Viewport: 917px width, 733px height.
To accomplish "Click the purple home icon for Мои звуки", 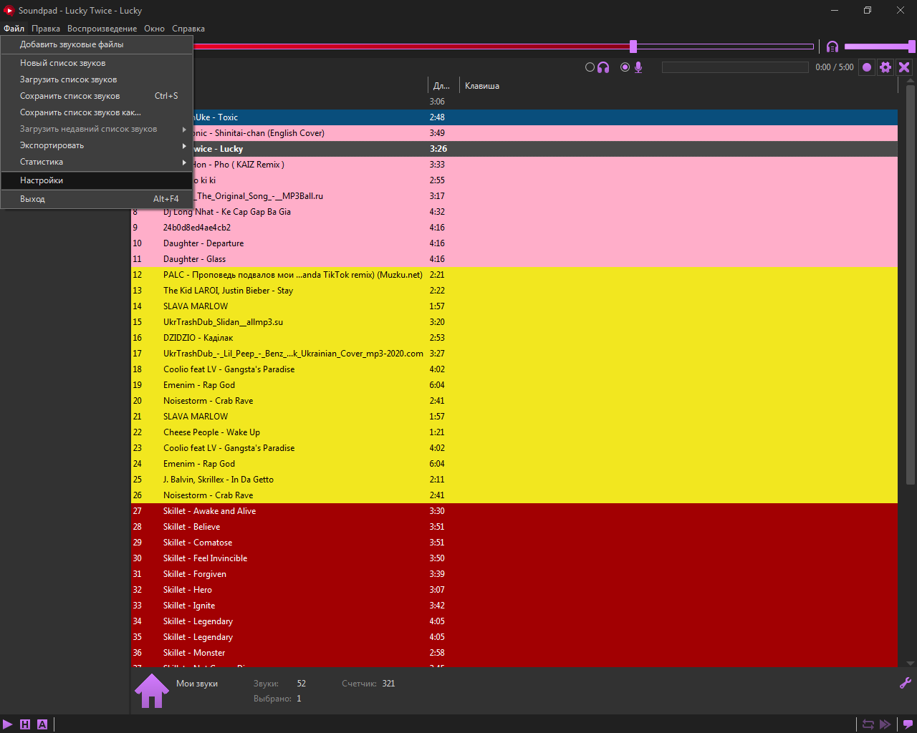I will (152, 691).
